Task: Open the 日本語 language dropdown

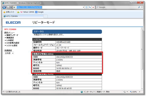Action: pyautogui.click(x=9, y=53)
